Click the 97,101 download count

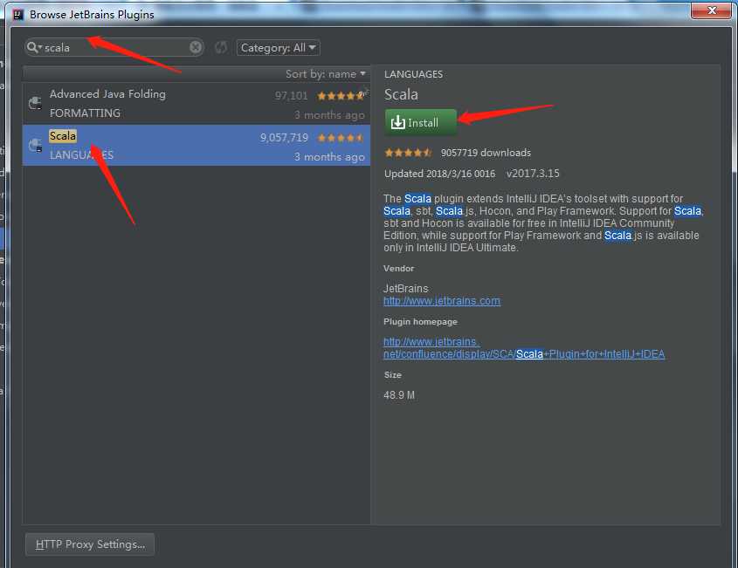(291, 96)
